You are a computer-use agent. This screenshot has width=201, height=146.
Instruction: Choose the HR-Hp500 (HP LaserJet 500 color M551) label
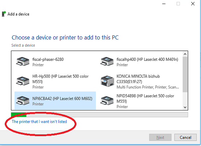pos(60,79)
